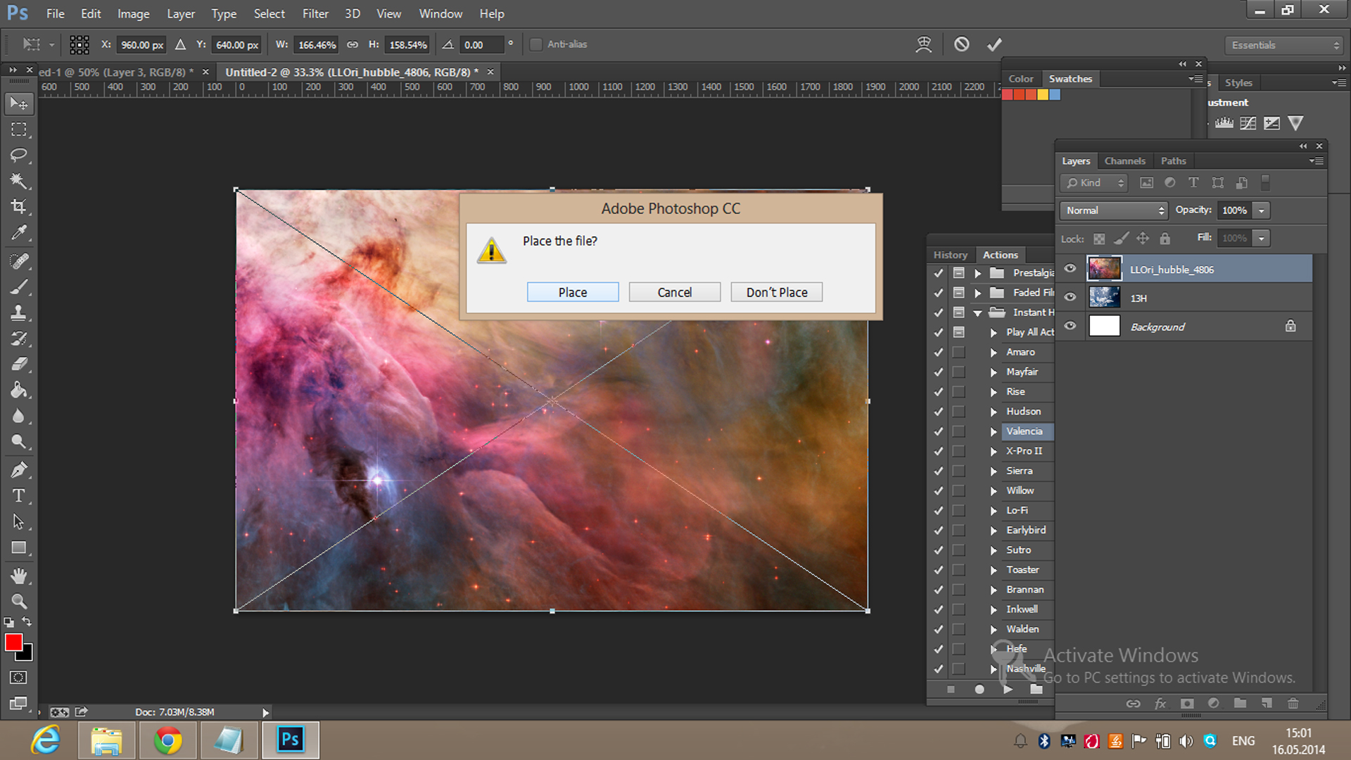Select the Dodge tool
1351x760 pixels.
click(19, 441)
